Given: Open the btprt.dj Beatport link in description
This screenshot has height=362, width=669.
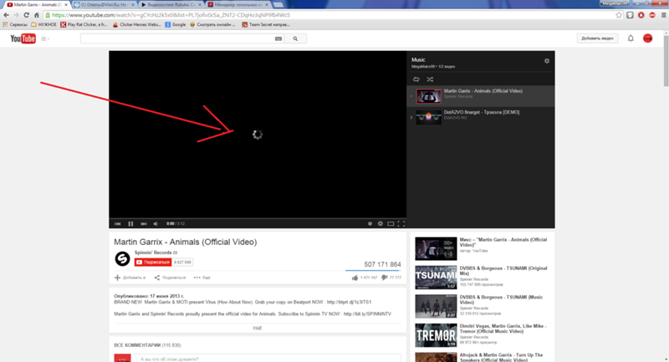Looking at the screenshot, I should pyautogui.click(x=349, y=302).
